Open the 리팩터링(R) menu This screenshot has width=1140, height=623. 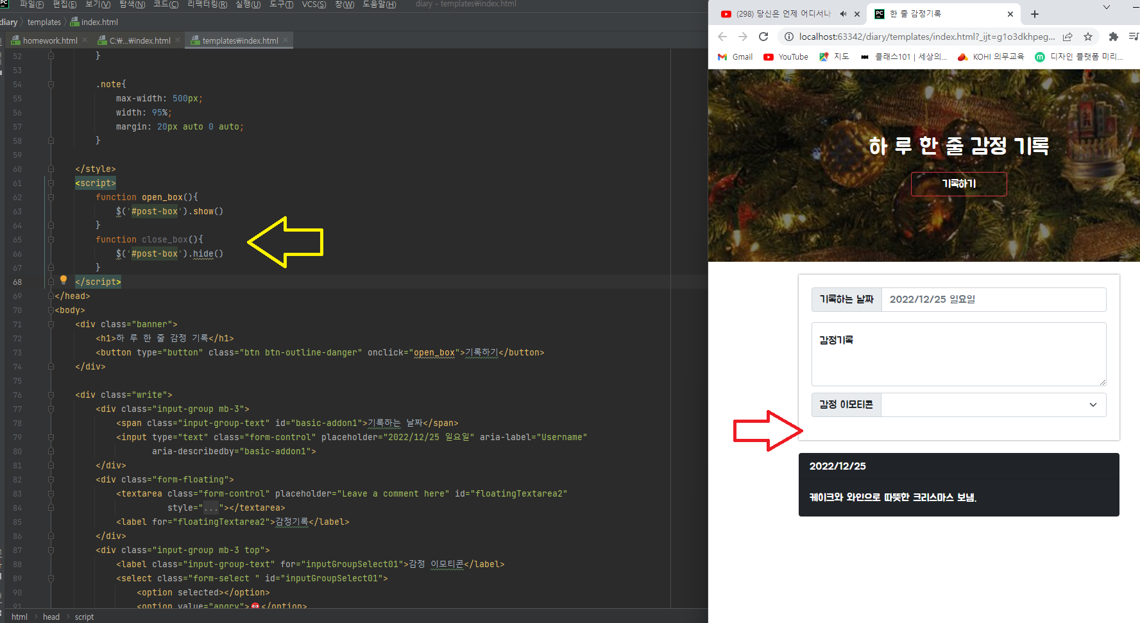[x=207, y=4]
